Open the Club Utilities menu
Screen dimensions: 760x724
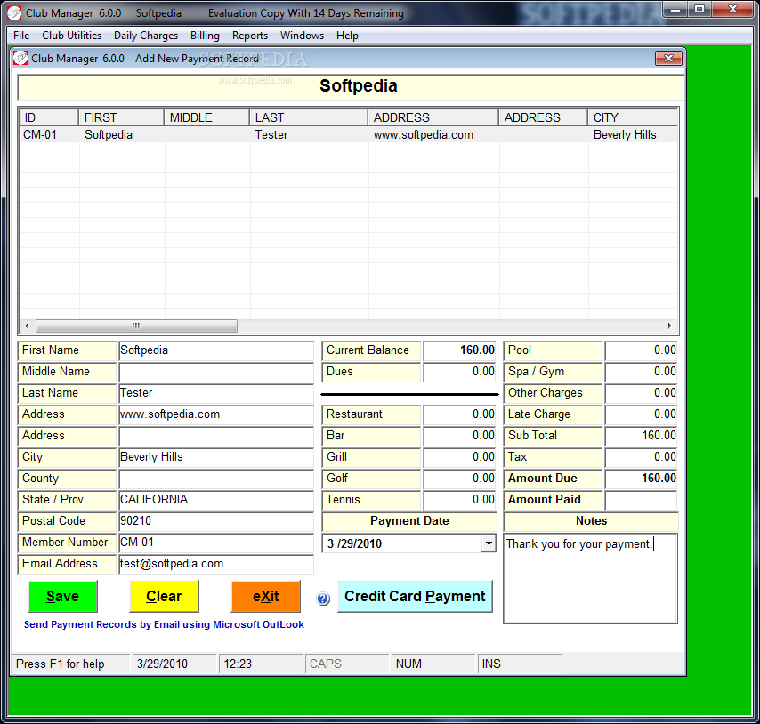[72, 36]
